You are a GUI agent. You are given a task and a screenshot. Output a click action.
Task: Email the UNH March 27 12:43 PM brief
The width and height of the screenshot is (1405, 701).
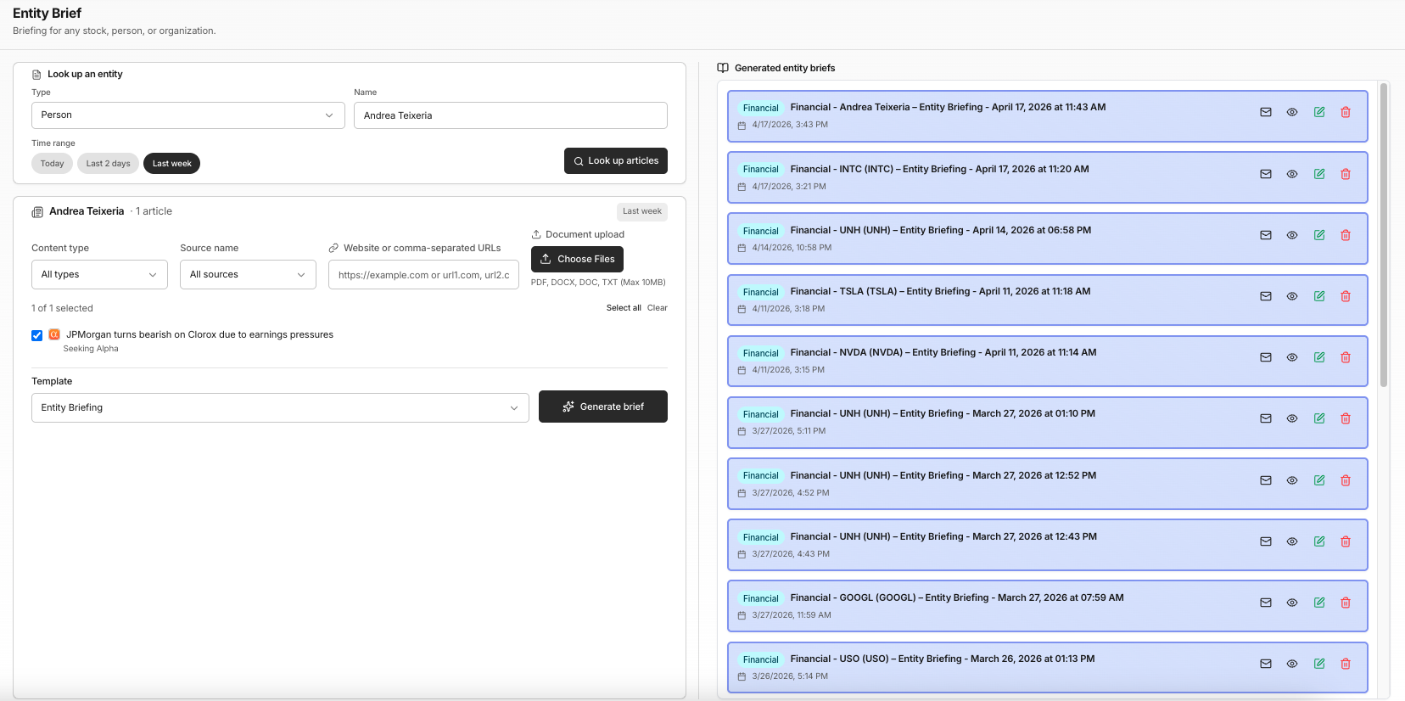tap(1266, 541)
